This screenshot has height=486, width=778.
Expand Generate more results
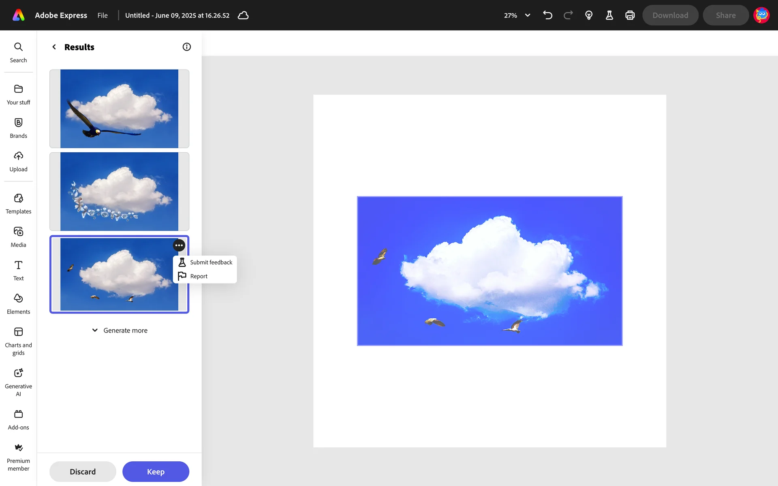120,330
